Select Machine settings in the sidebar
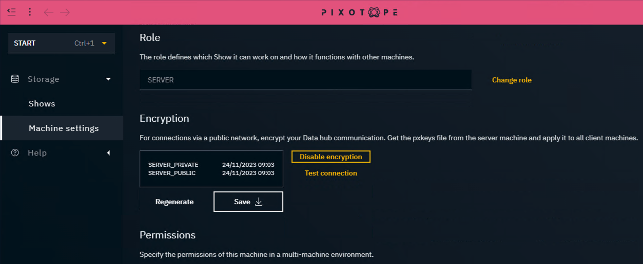Viewport: 643px width, 264px height. (x=64, y=128)
